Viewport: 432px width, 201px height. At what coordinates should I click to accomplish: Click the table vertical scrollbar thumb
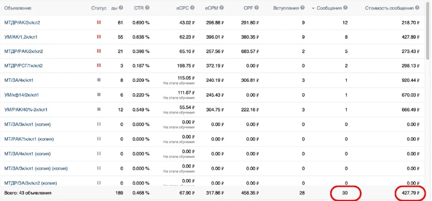[428, 31]
